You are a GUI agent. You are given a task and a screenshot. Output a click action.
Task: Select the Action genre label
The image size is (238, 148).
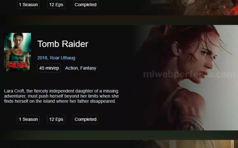[71, 68]
